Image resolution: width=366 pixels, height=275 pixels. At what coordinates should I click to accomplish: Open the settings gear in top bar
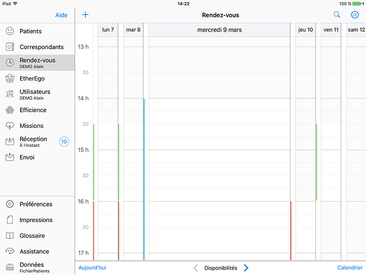click(355, 15)
